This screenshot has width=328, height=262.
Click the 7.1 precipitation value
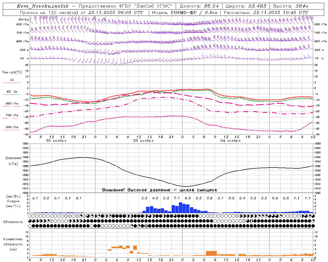coord(177,198)
